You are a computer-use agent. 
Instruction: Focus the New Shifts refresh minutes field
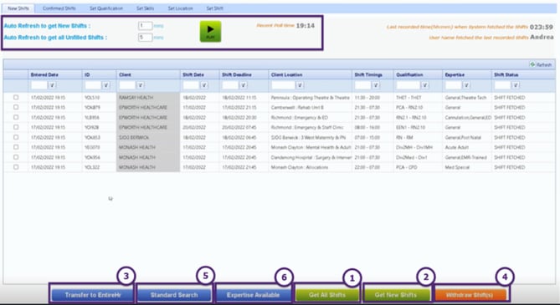(145, 26)
